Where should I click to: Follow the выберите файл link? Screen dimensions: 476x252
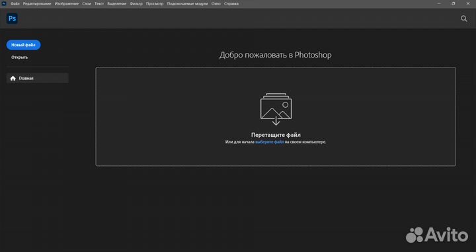269,142
